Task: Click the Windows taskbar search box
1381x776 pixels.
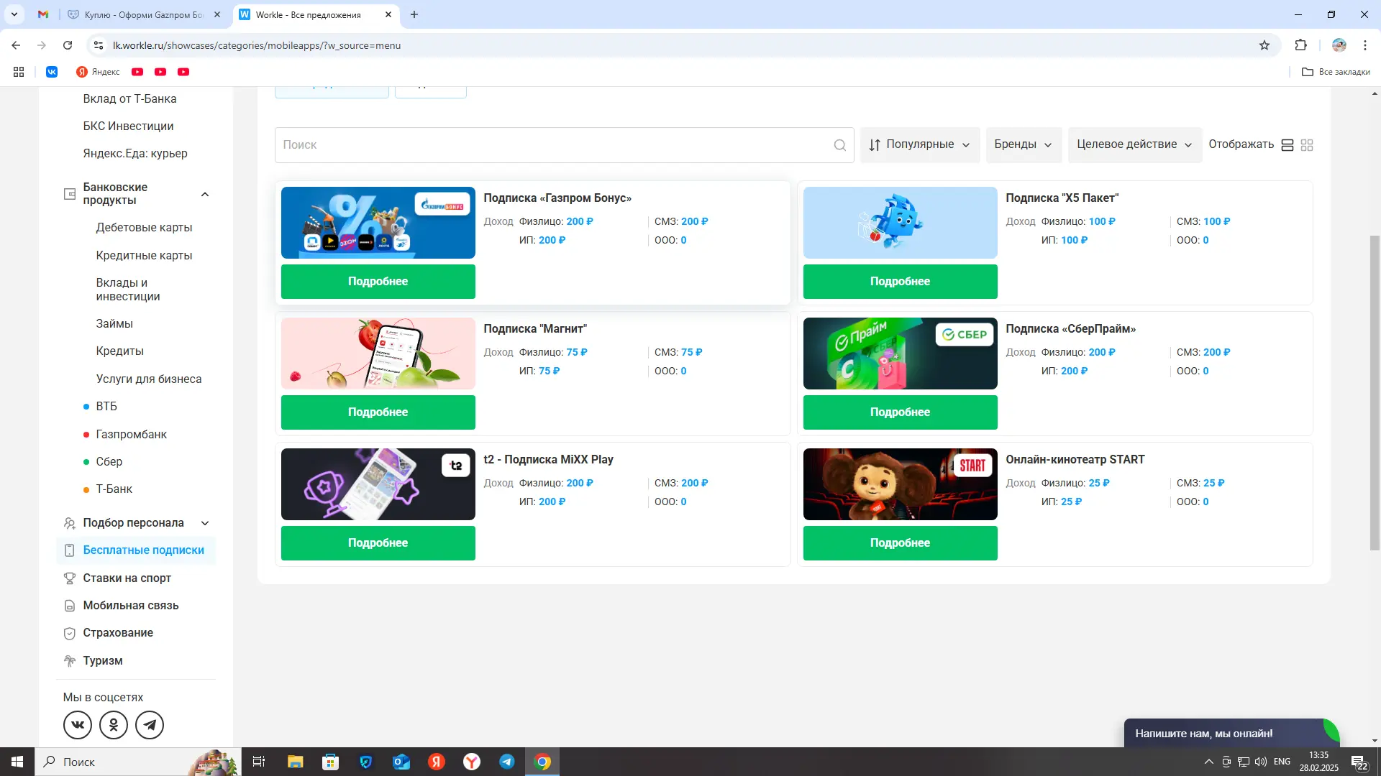Action: pyautogui.click(x=139, y=762)
